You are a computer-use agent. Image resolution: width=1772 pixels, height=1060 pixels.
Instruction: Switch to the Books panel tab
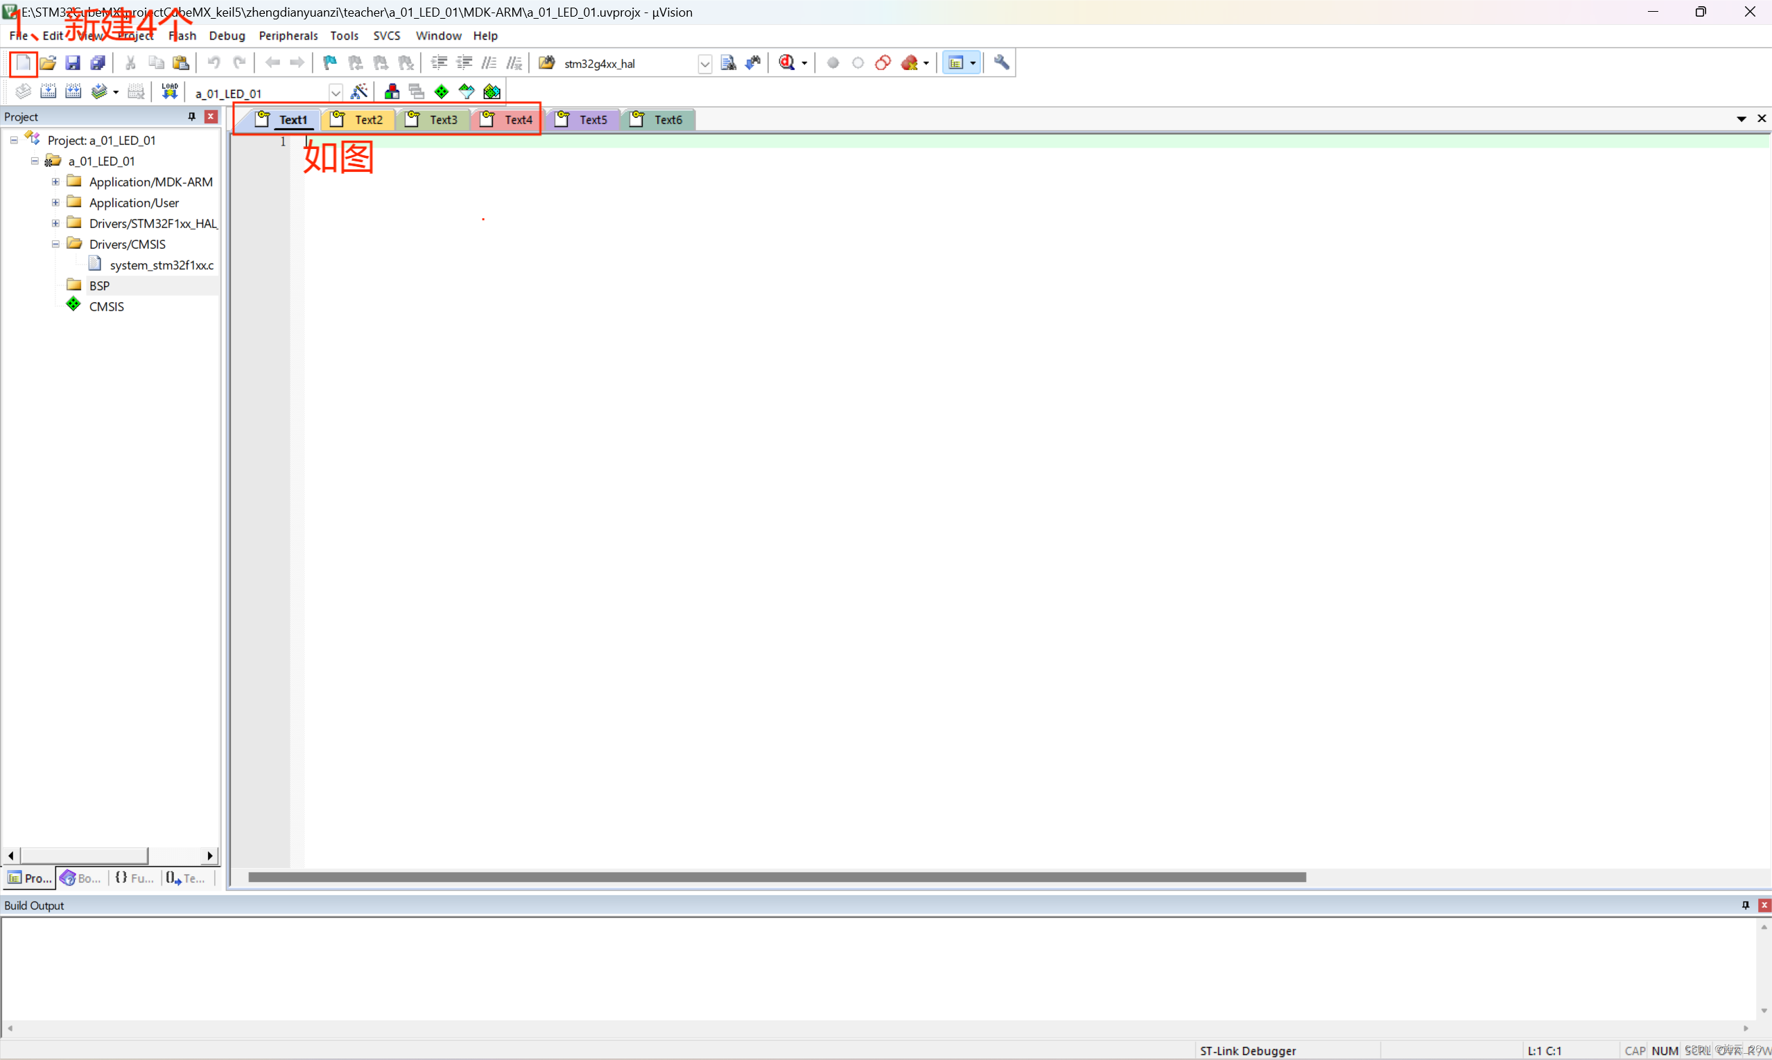click(x=80, y=878)
